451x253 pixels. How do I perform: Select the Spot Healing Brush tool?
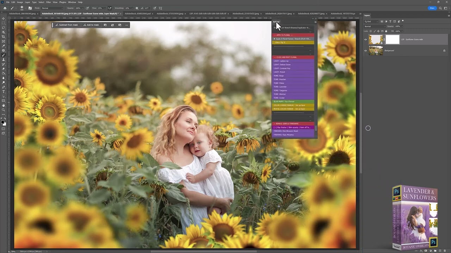4,51
